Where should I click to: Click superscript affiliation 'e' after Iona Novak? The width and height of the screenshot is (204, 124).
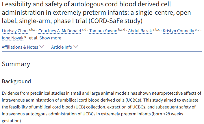[x=25, y=37]
